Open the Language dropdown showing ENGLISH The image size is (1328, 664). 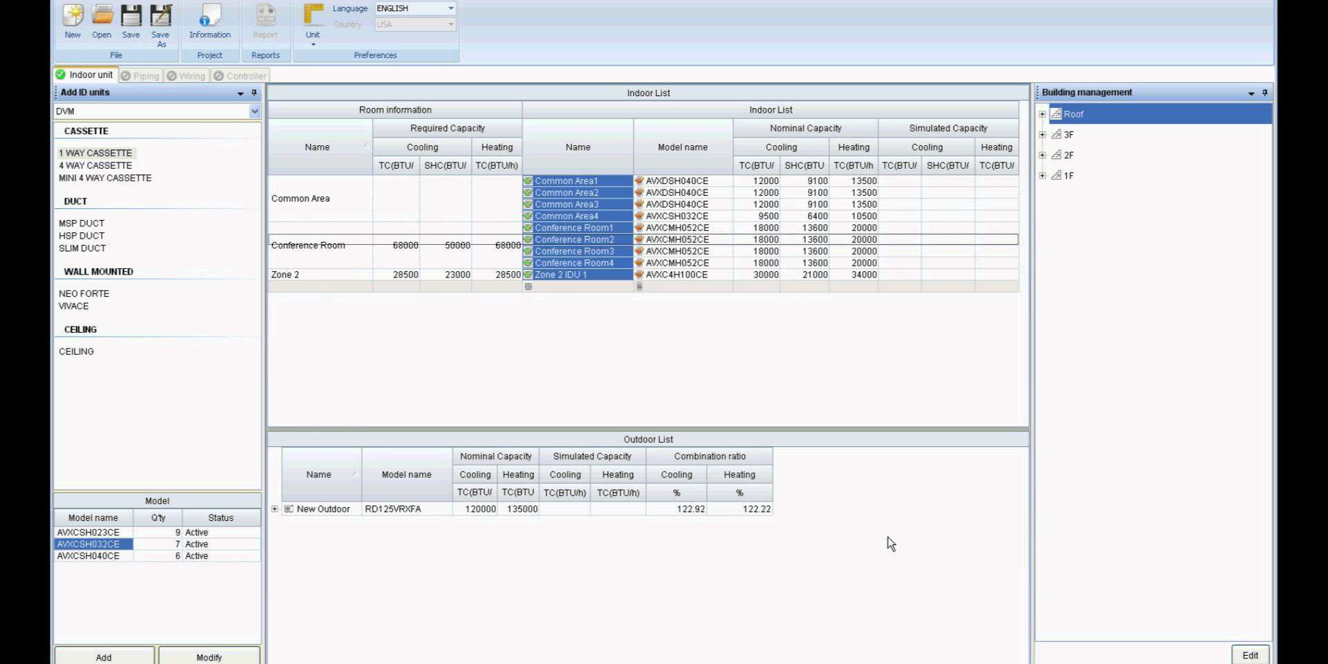coord(450,8)
